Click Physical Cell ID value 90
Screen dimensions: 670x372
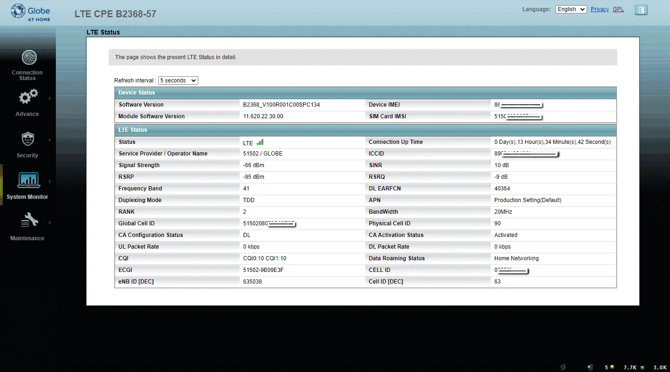point(497,223)
